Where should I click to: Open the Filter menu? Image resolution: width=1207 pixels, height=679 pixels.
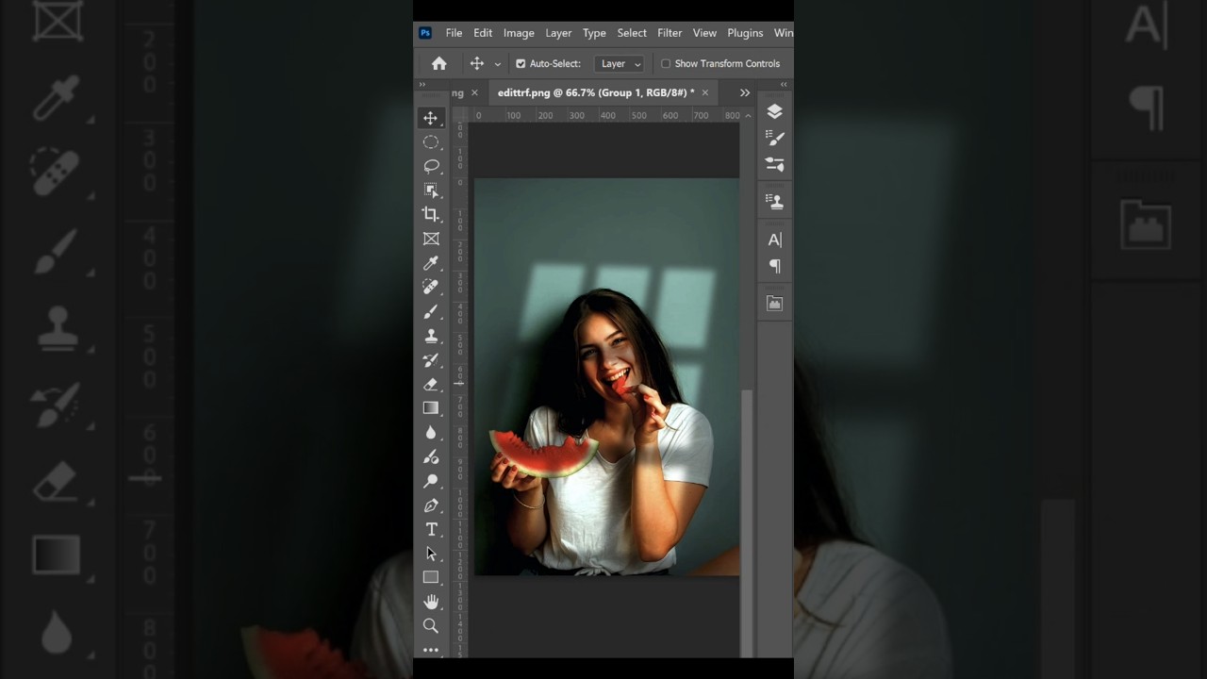pyautogui.click(x=670, y=33)
